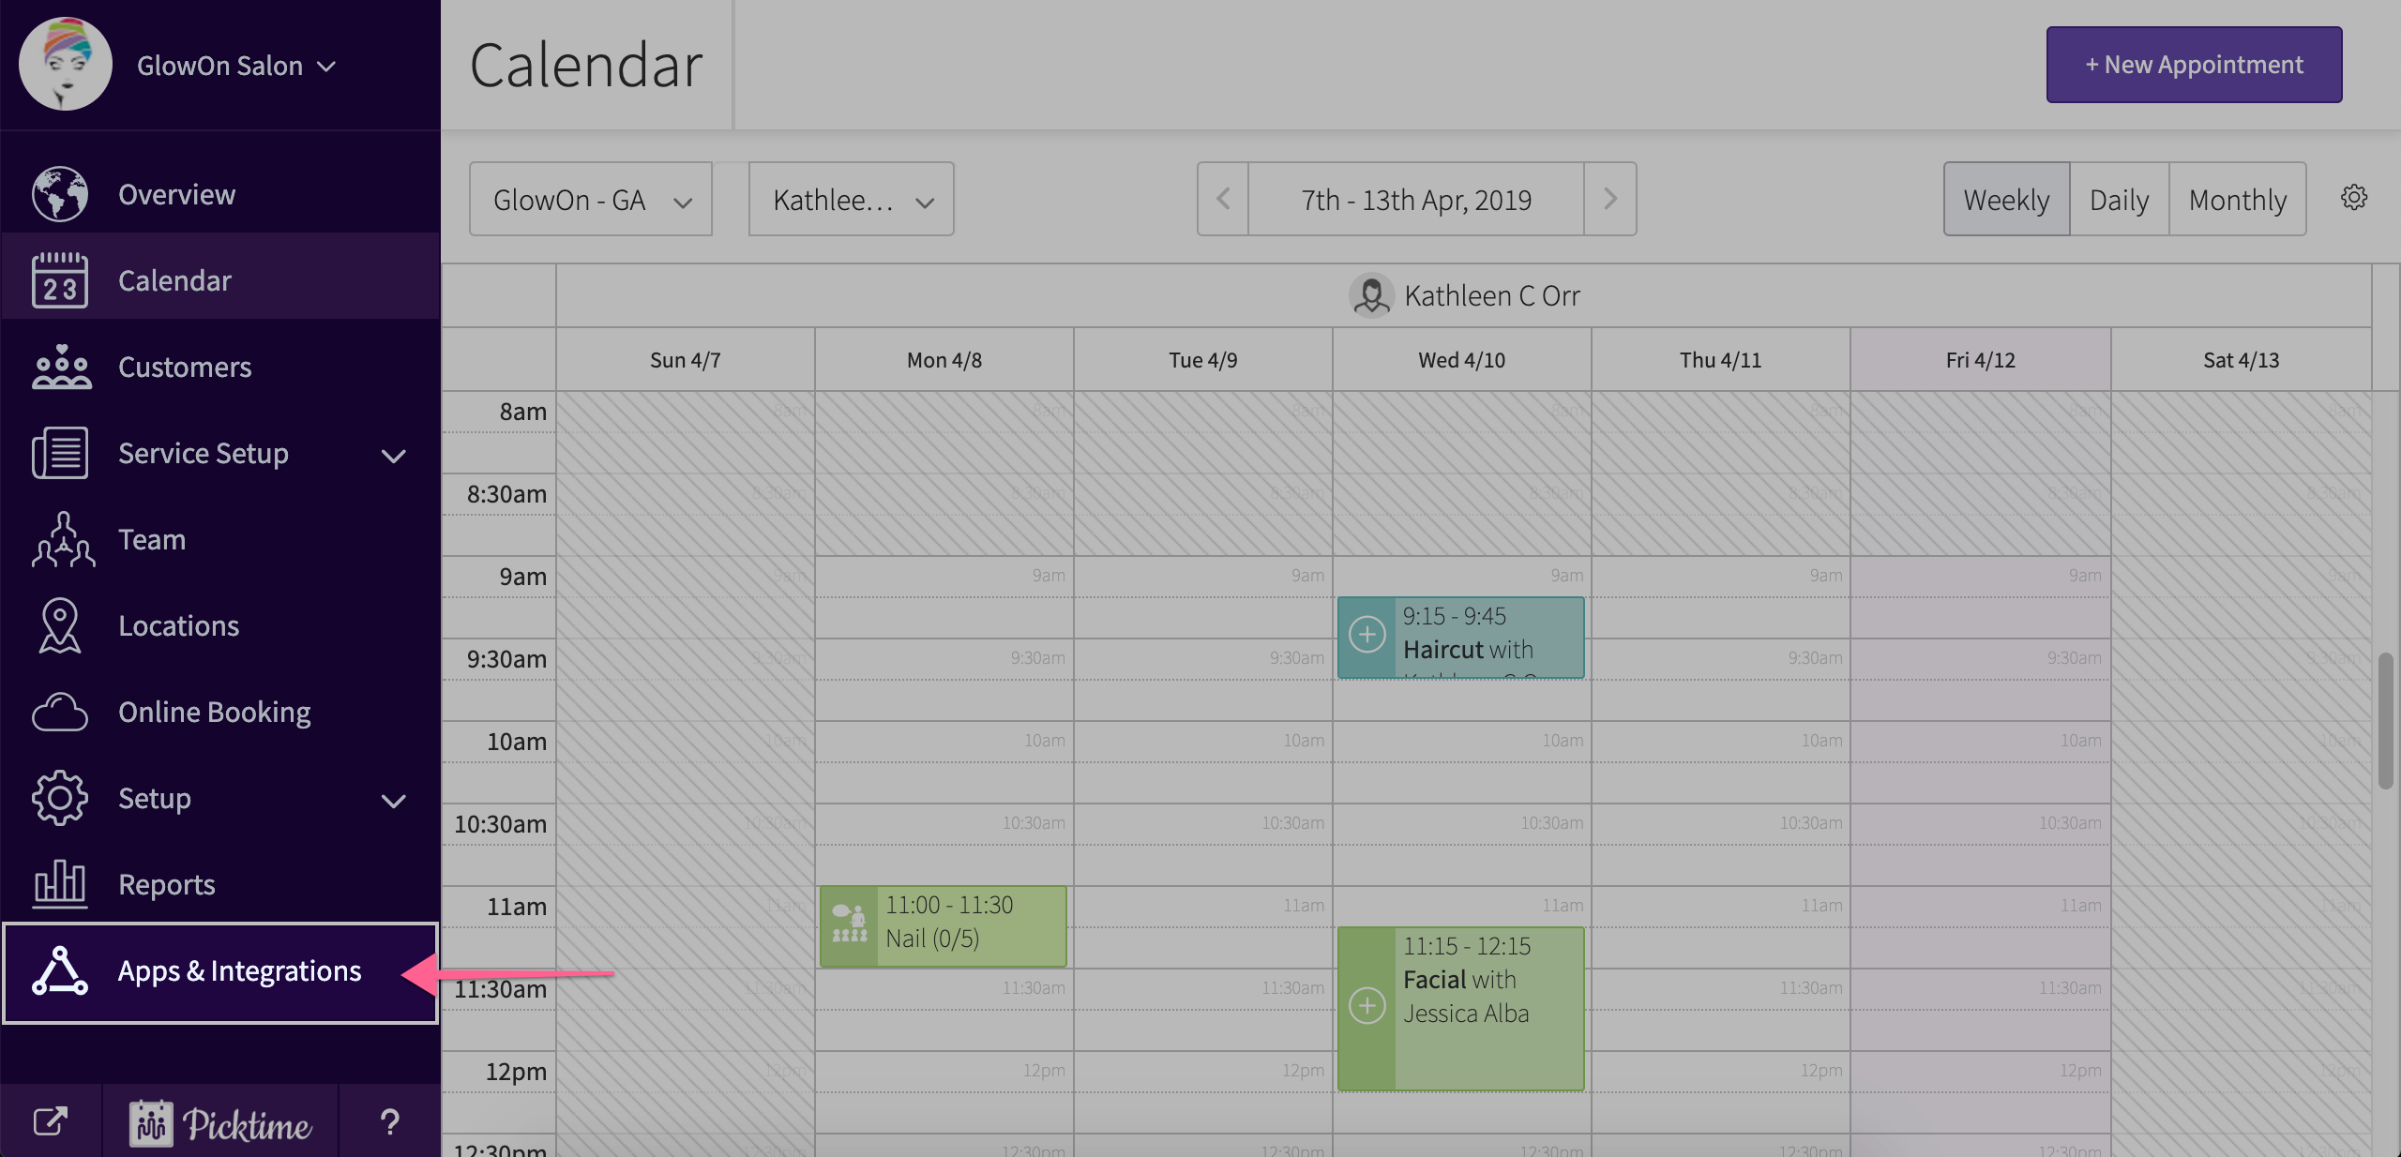The height and width of the screenshot is (1157, 2401).
Task: Click the Locations map pin icon
Action: (x=60, y=625)
